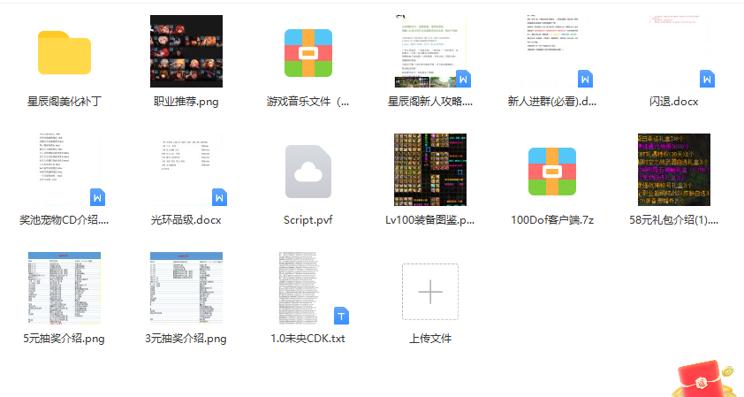
Task: Open the 游戏音乐文件 archive icon
Action: 307,52
